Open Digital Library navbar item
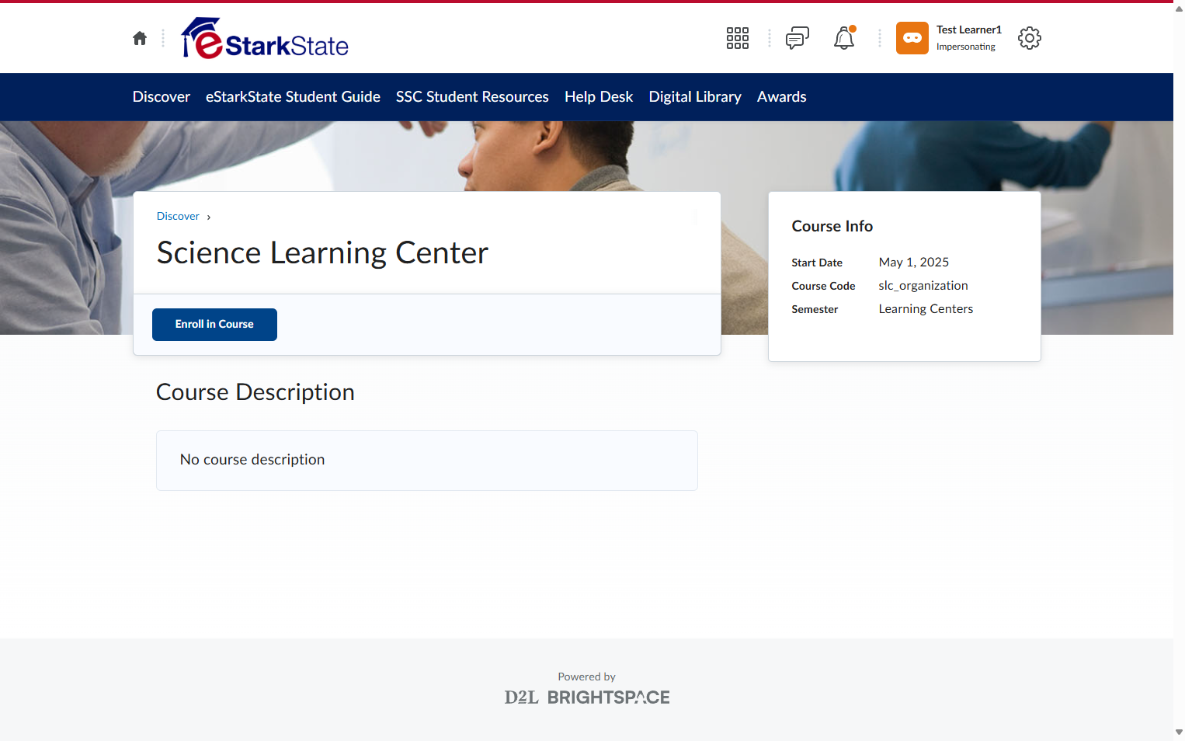 point(695,97)
